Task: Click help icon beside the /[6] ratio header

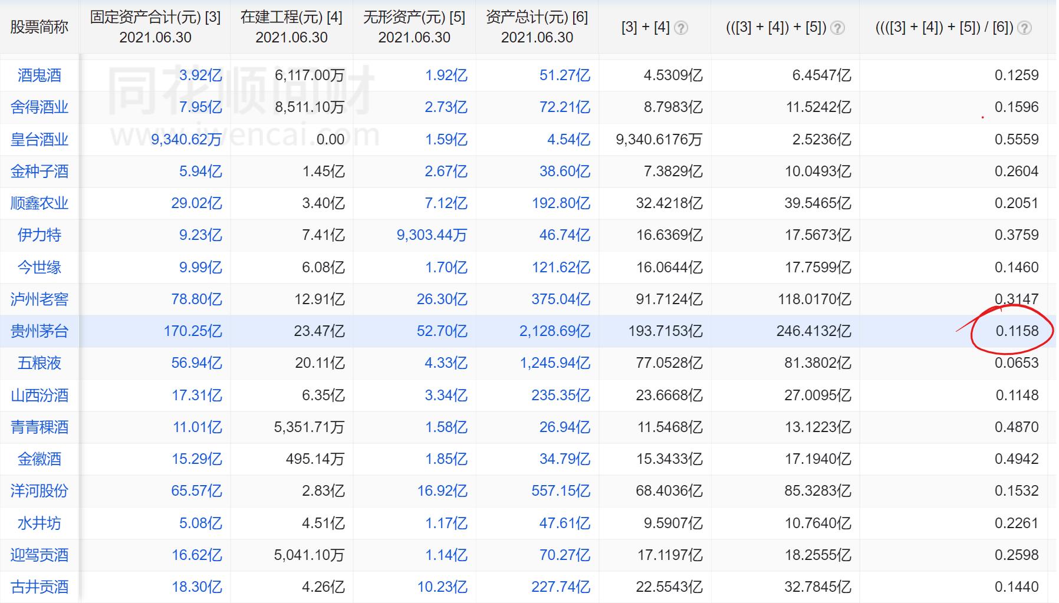Action: click(x=1025, y=28)
